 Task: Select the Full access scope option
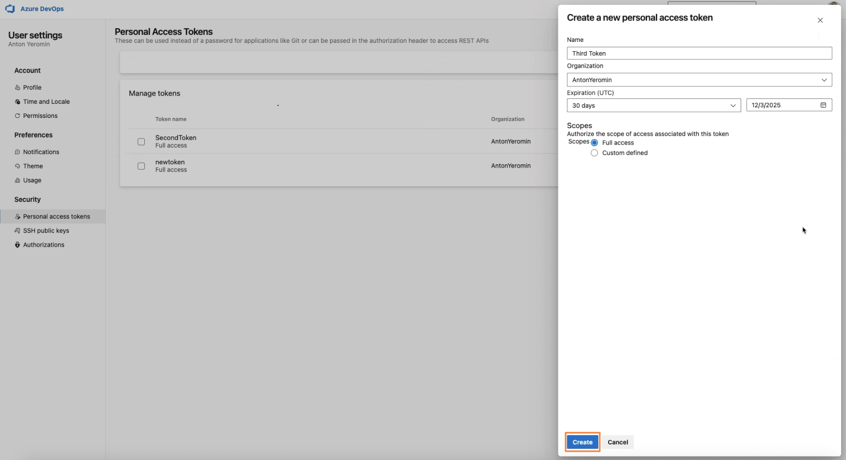point(594,143)
